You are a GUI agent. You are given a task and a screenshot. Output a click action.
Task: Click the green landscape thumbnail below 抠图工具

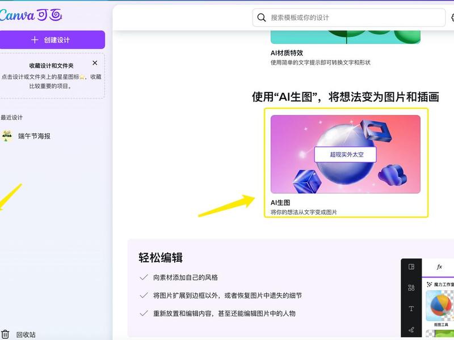pyautogui.click(x=440, y=333)
